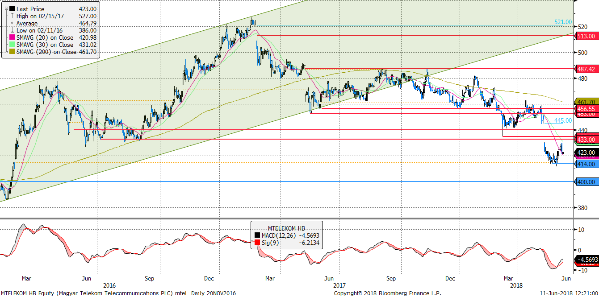Screen dimensions: 599x297
Task: Click the red Sig(9) legend swatch
Action: point(257,242)
